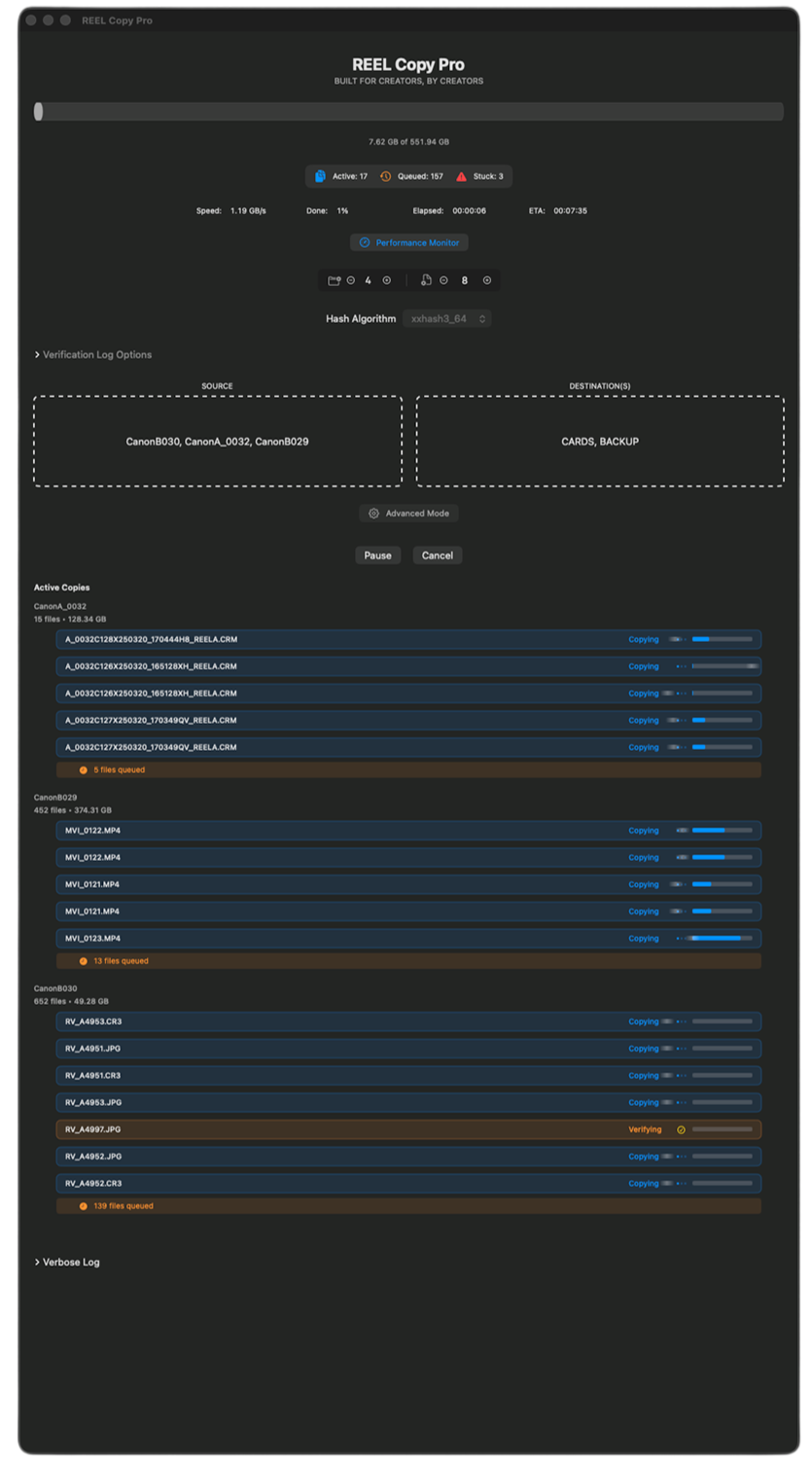Click the gear icon in Advanced Mode
The height and width of the screenshot is (1463, 810).
374,513
